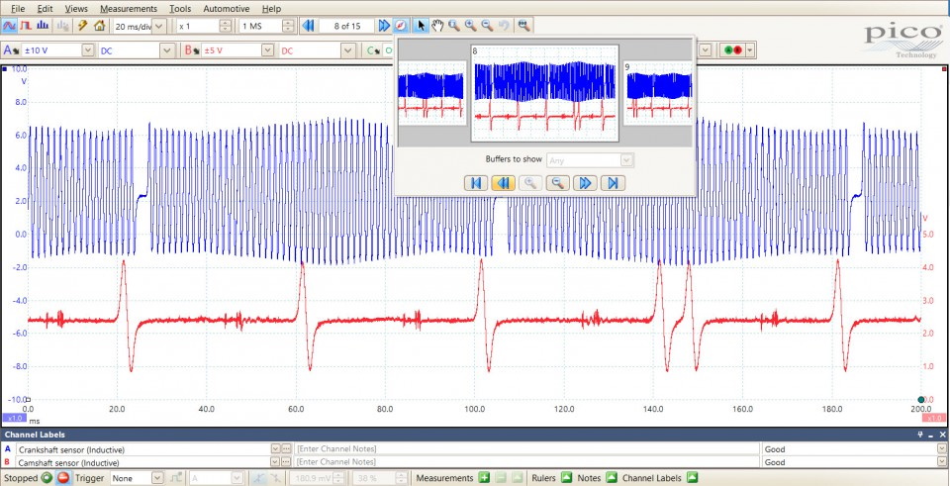Viewport: 950px width, 486px height.
Task: Click the Home setup toolbar icon
Action: point(99,25)
